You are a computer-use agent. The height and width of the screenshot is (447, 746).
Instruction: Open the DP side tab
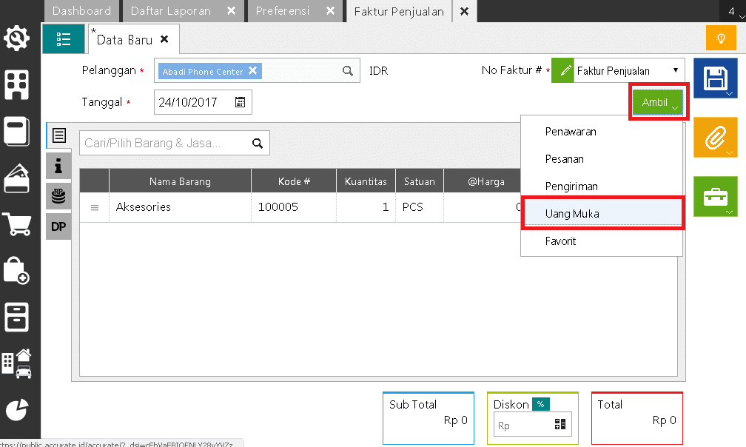pos(58,227)
